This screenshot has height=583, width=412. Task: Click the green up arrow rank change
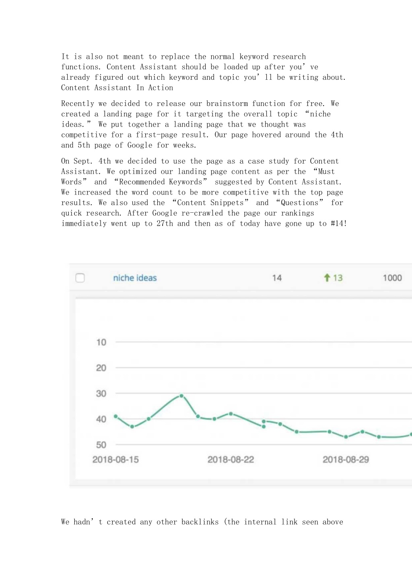tap(327, 278)
